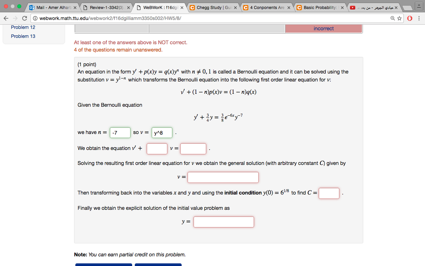Click the back navigation arrow

[6, 19]
